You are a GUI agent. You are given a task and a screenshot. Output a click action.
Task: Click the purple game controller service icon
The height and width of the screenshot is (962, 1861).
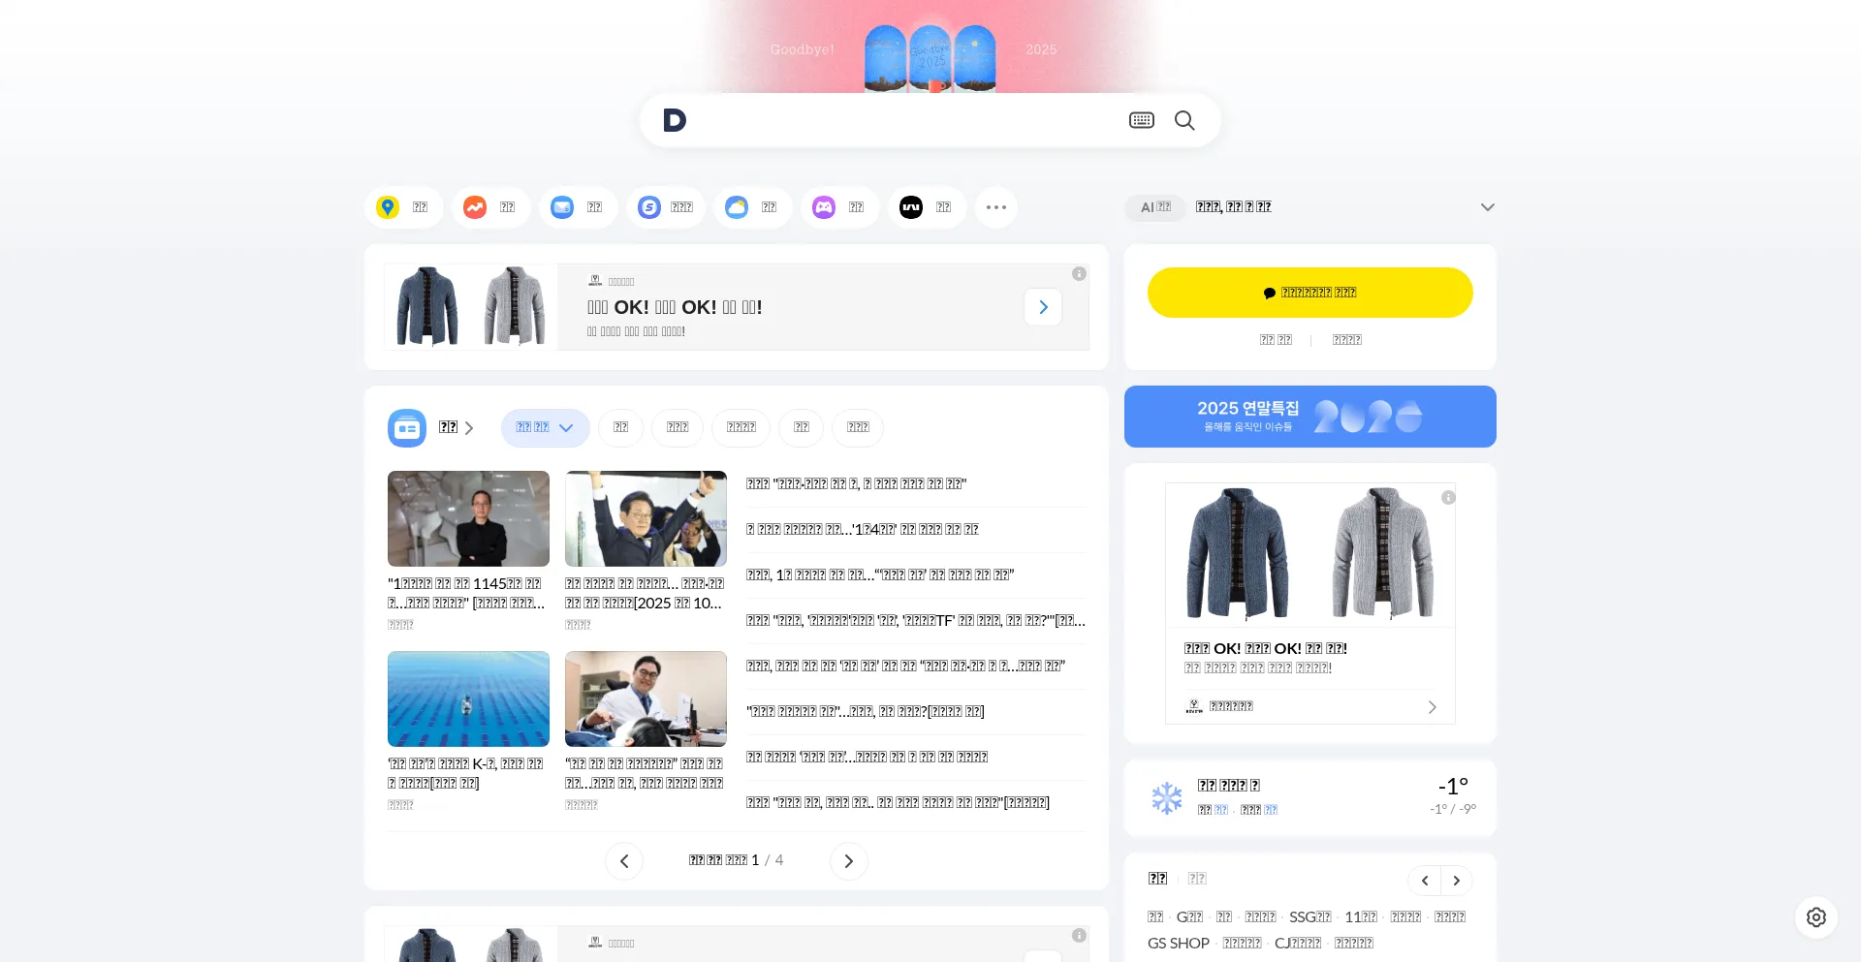pyautogui.click(x=824, y=206)
